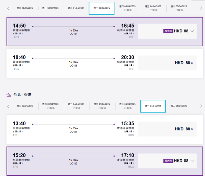Screen dimensions: 205x176
Task: Select HKD 88 fare for UO116
Action: pyautogui.click(x=184, y=63)
